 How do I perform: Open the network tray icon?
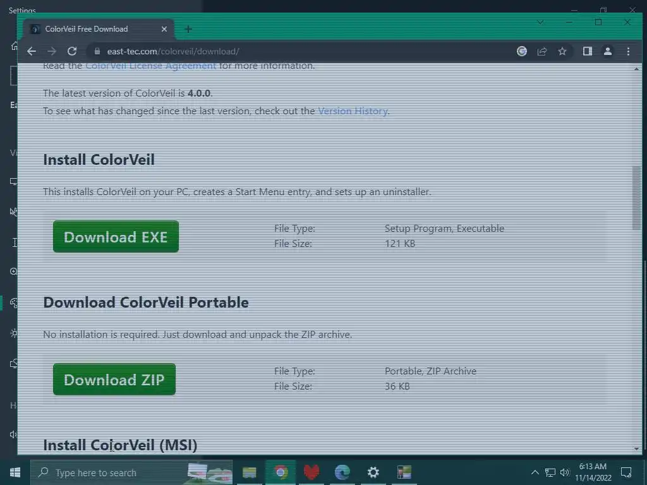[550, 472]
